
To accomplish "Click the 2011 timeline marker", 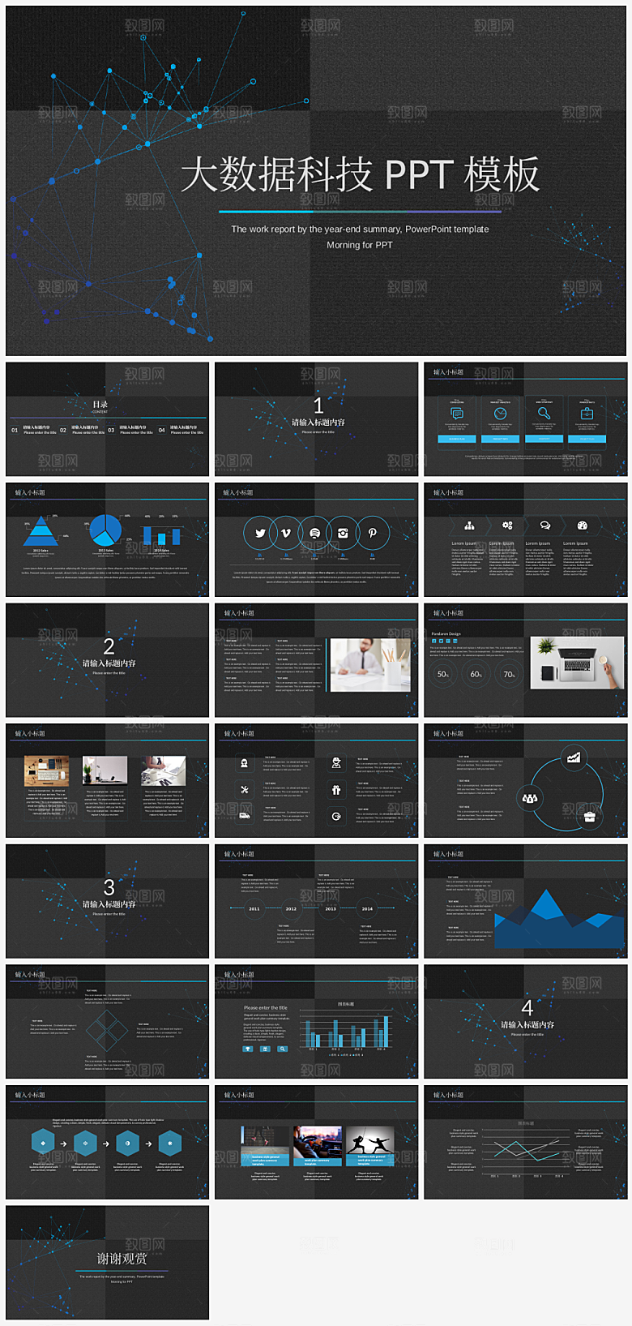I will click(x=254, y=908).
